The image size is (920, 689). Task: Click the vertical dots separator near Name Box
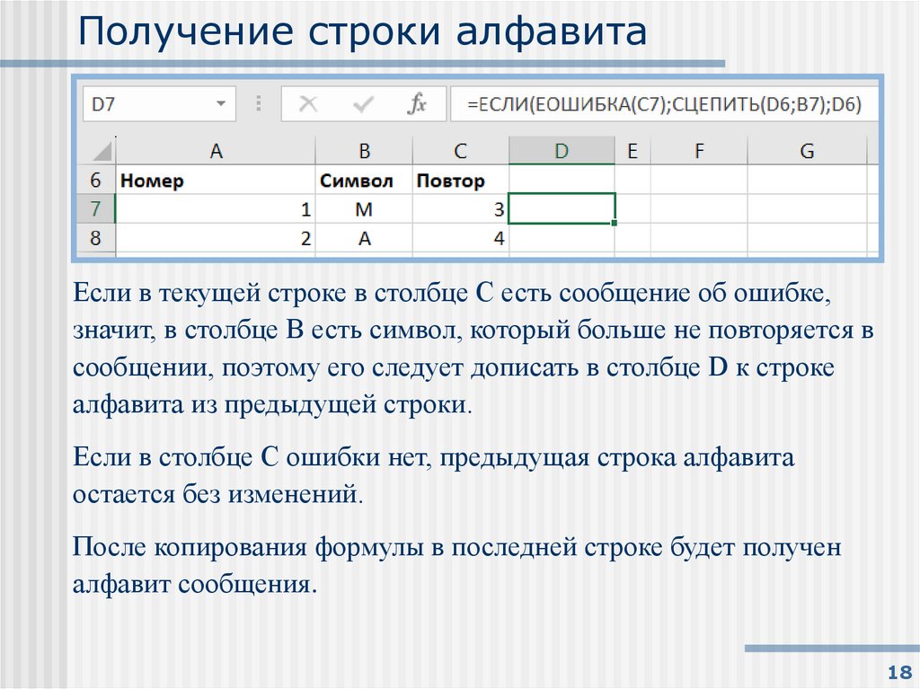[x=260, y=103]
